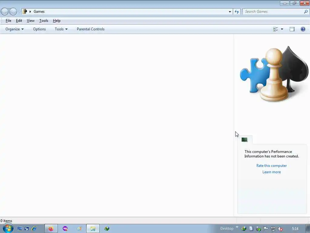
Task: Click the document tray icon
Action: click(251, 229)
